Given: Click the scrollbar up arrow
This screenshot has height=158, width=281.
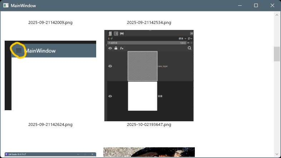Looking at the screenshot, I should tap(277, 15).
